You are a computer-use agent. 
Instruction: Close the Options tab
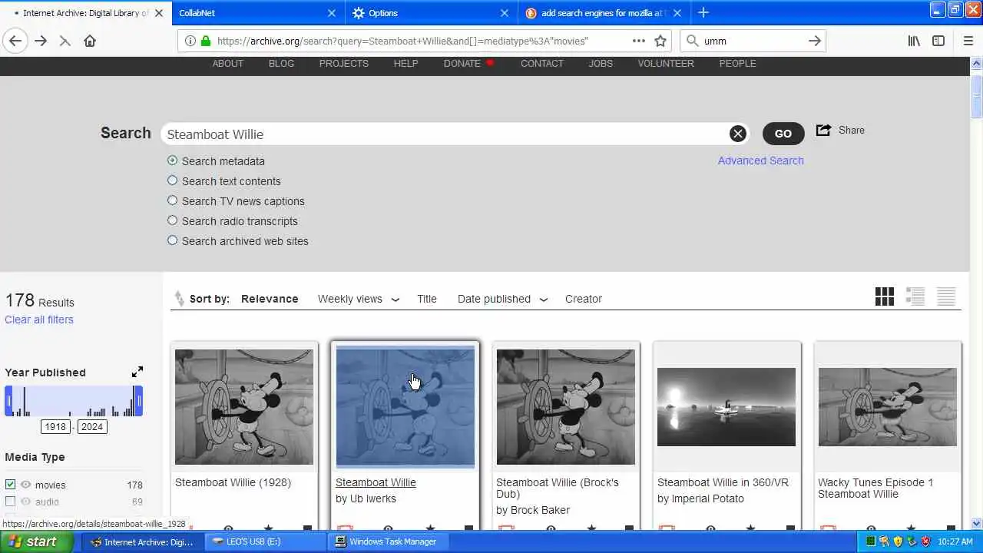click(x=505, y=13)
